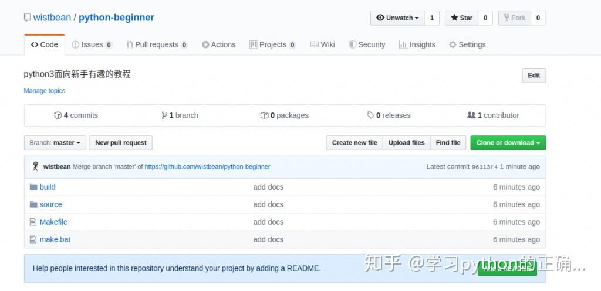The height and width of the screenshot is (291, 601).
Task: Click the Upload files button
Action: (406, 143)
